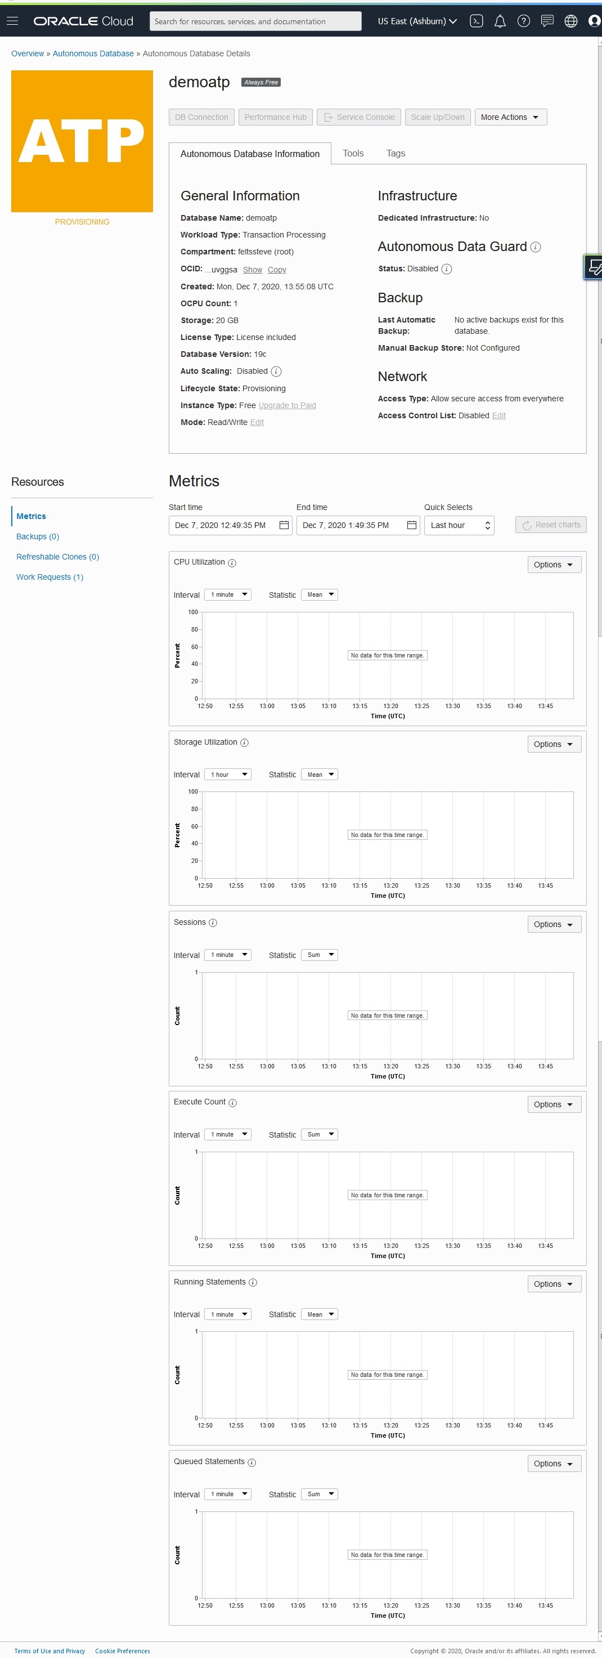
Task: Click the Performance Hub button
Action: [x=276, y=117]
